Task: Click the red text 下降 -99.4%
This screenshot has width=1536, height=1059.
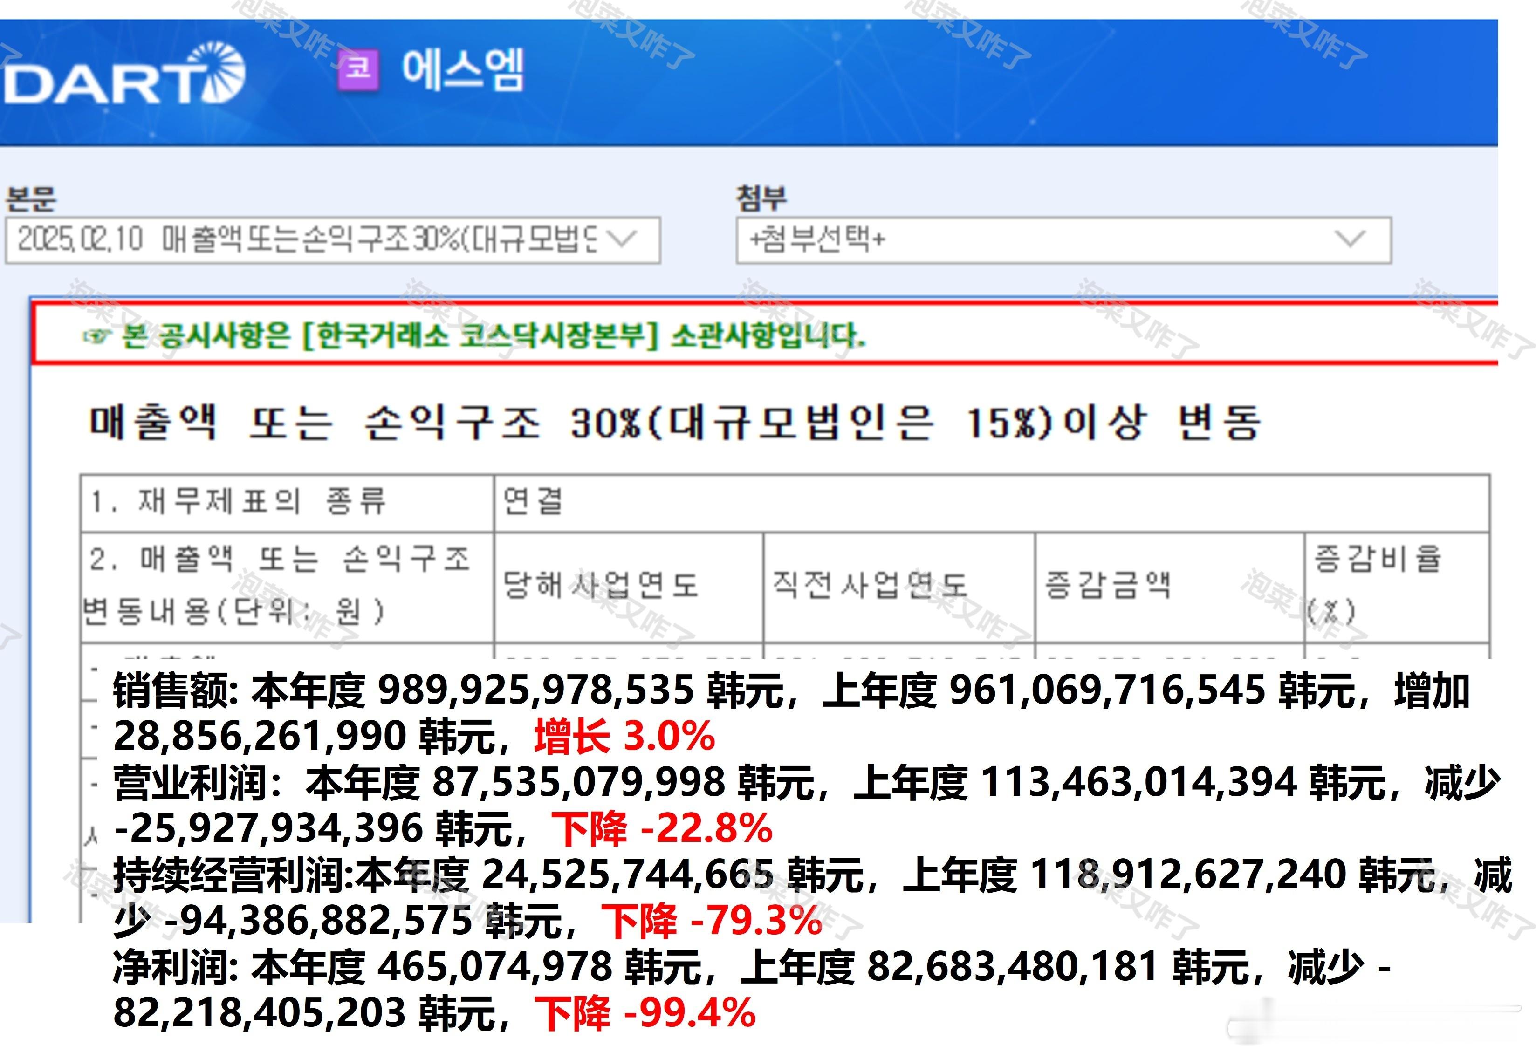Action: point(645,1012)
